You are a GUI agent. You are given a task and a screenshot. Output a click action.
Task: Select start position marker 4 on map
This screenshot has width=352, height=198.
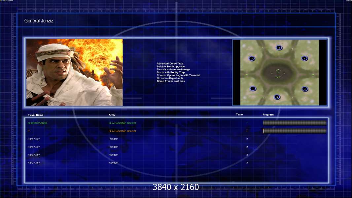[305, 89]
